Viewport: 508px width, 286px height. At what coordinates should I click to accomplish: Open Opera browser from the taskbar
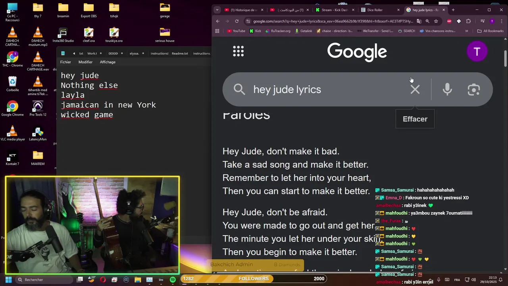[103, 280]
